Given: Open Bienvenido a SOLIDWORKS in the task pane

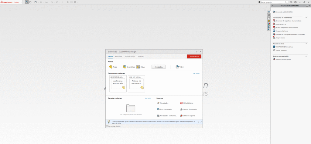Looking at the screenshot, I should (x=283, y=12).
